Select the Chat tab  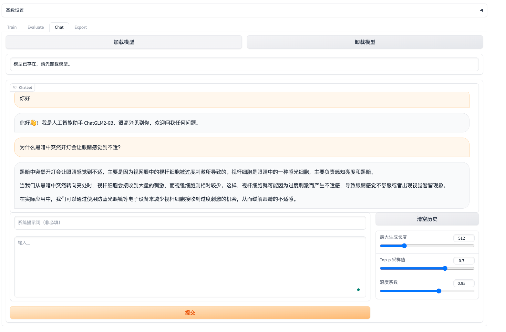pos(59,27)
